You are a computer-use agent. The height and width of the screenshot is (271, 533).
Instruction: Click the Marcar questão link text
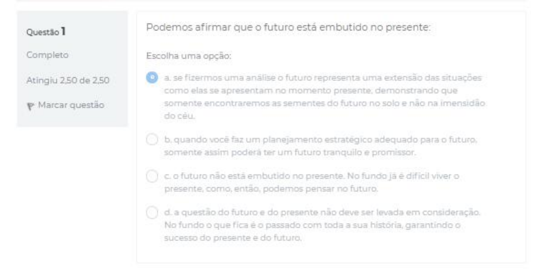tap(71, 105)
